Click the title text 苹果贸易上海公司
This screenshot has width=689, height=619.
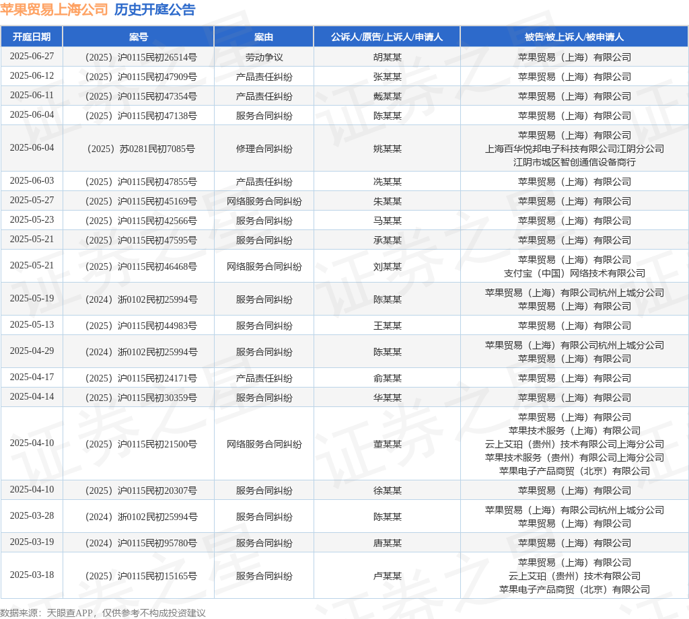(x=54, y=9)
